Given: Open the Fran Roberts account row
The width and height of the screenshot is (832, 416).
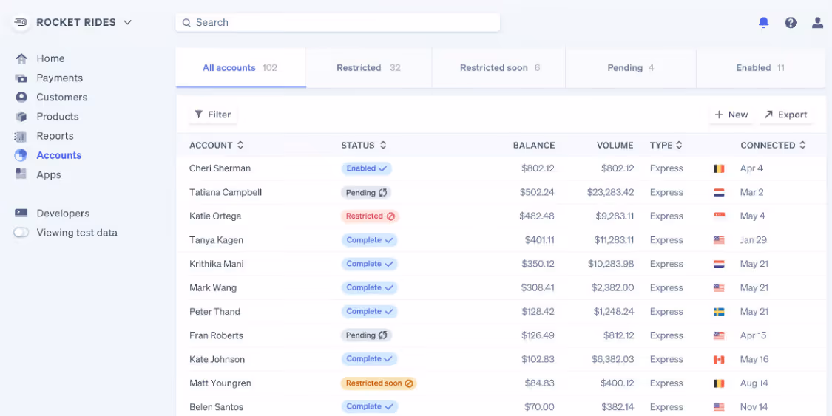Looking at the screenshot, I should pyautogui.click(x=501, y=335).
